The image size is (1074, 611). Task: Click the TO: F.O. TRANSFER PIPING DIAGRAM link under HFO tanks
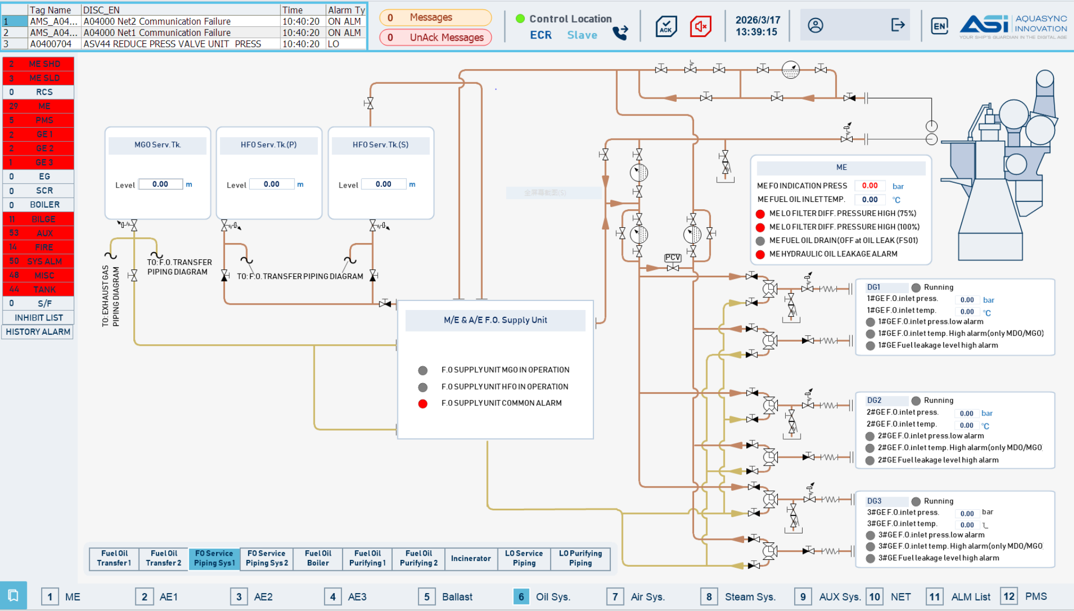point(300,276)
